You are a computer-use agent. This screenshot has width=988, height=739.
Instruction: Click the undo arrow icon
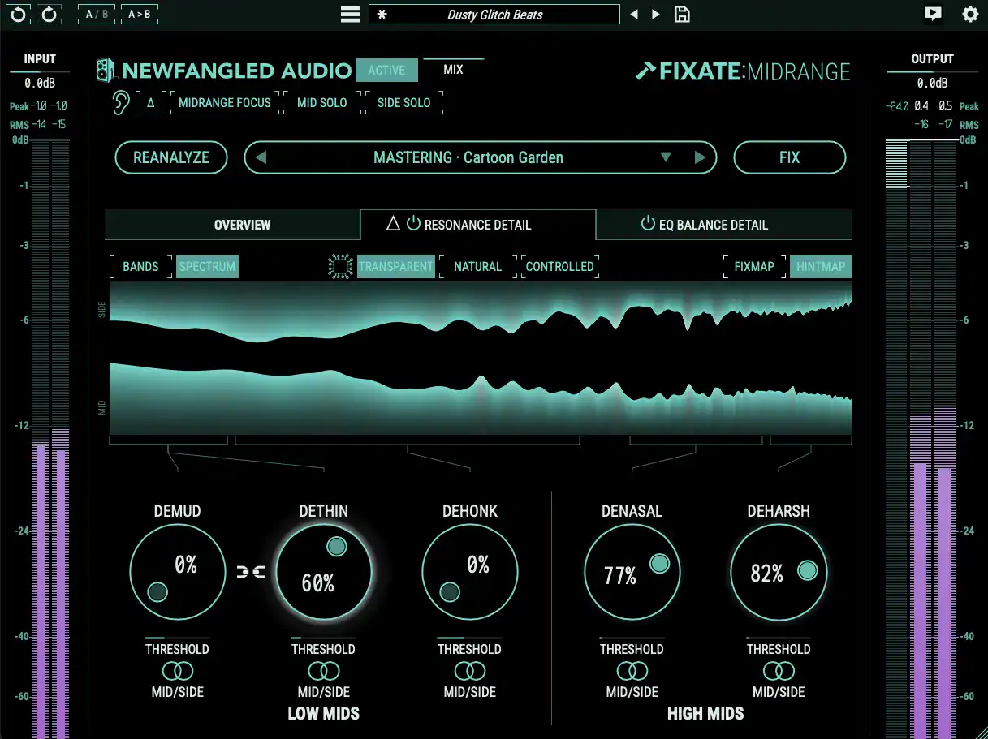click(18, 14)
